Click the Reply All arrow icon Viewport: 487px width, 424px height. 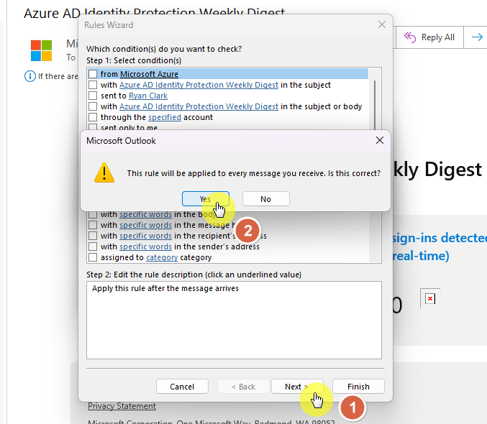point(409,37)
